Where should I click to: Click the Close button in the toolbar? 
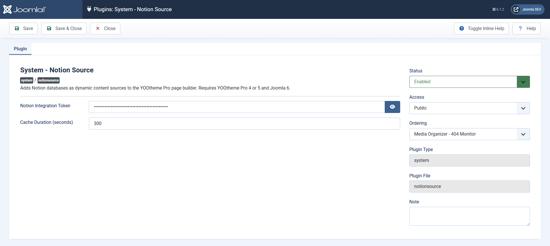pyautogui.click(x=105, y=29)
